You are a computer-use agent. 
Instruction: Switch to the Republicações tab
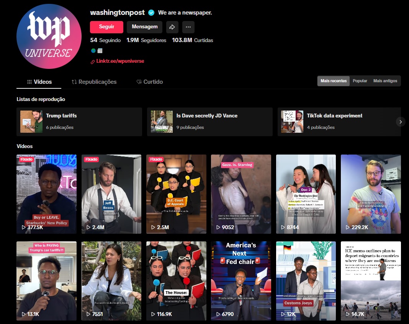(94, 82)
